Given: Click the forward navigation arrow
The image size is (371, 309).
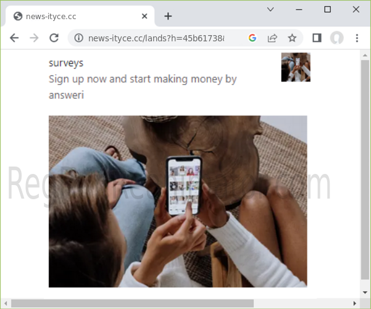Looking at the screenshot, I should 34,38.
